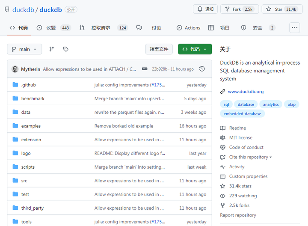Open the src folder icon
The height and width of the screenshot is (226, 308).
pos(15,180)
